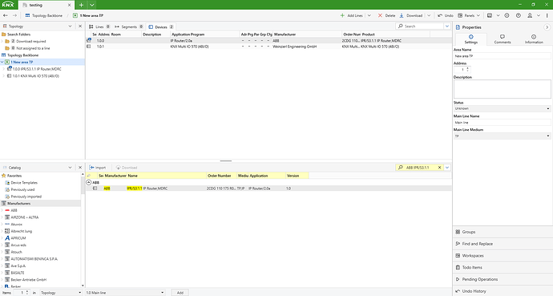Close the Topology panel
Screen dimensions: 553x296
[80, 26]
